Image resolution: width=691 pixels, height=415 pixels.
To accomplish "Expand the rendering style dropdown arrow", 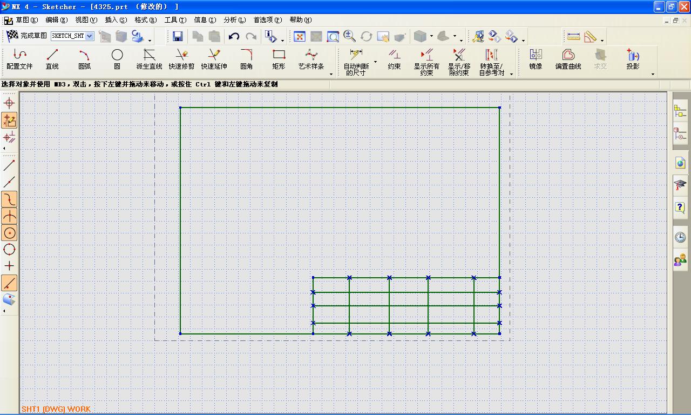I will pos(431,37).
